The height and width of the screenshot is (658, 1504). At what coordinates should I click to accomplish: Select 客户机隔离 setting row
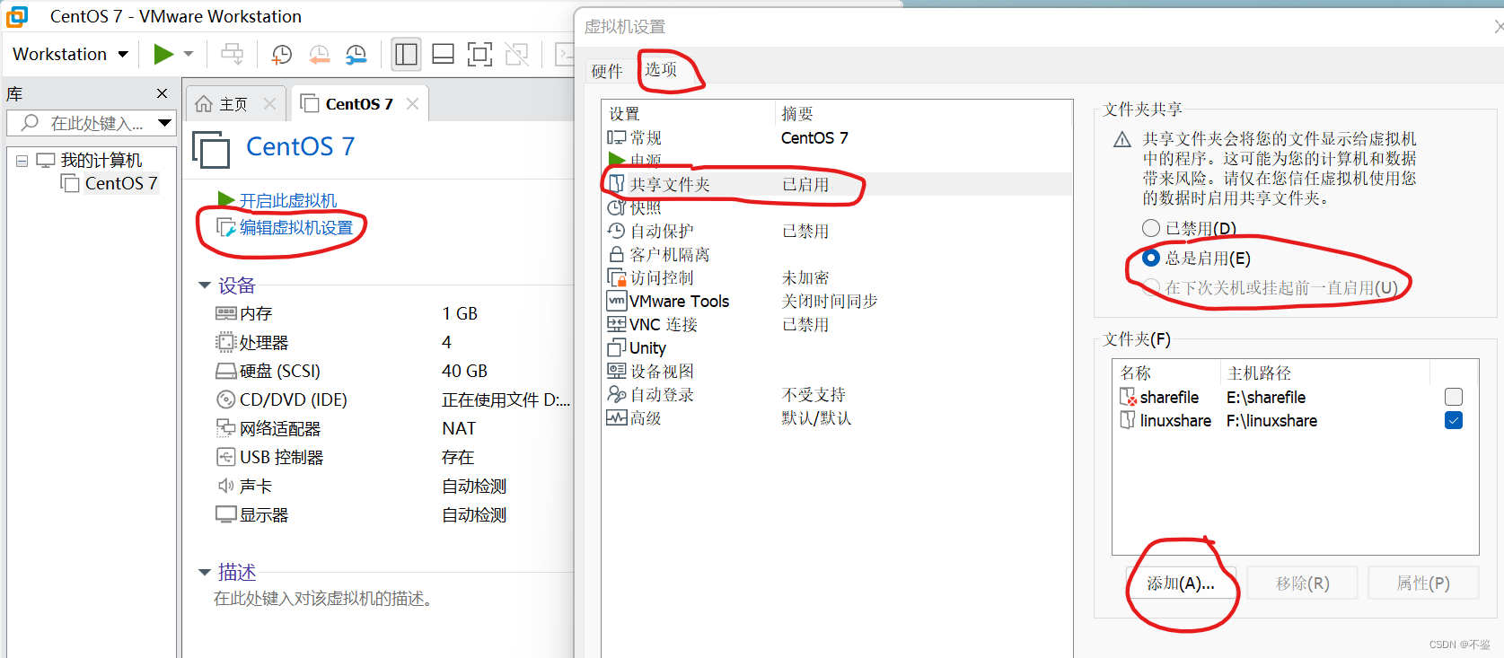[837, 254]
